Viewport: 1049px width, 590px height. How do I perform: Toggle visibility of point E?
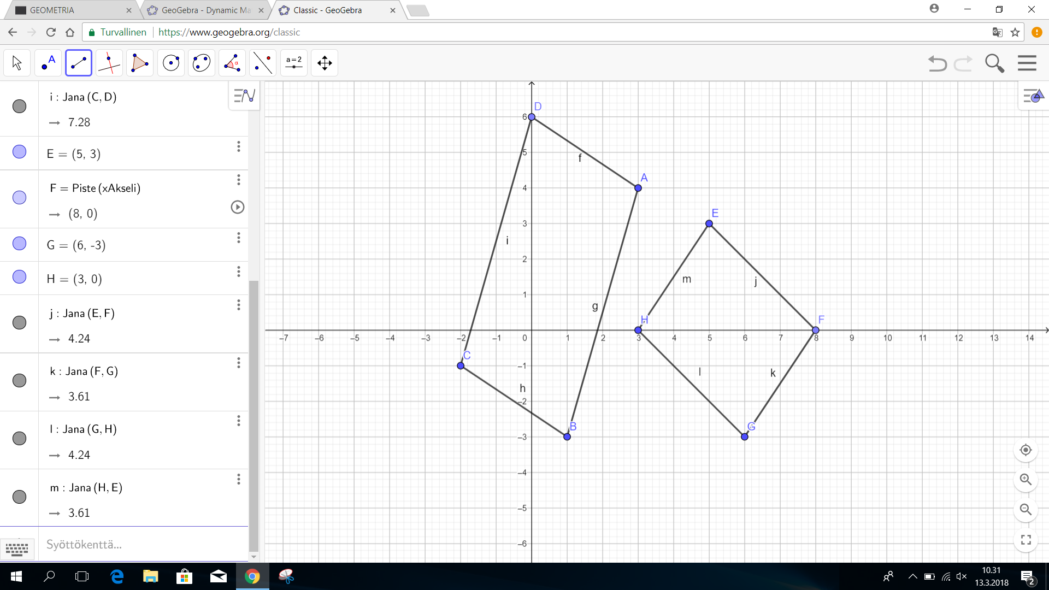tap(19, 152)
